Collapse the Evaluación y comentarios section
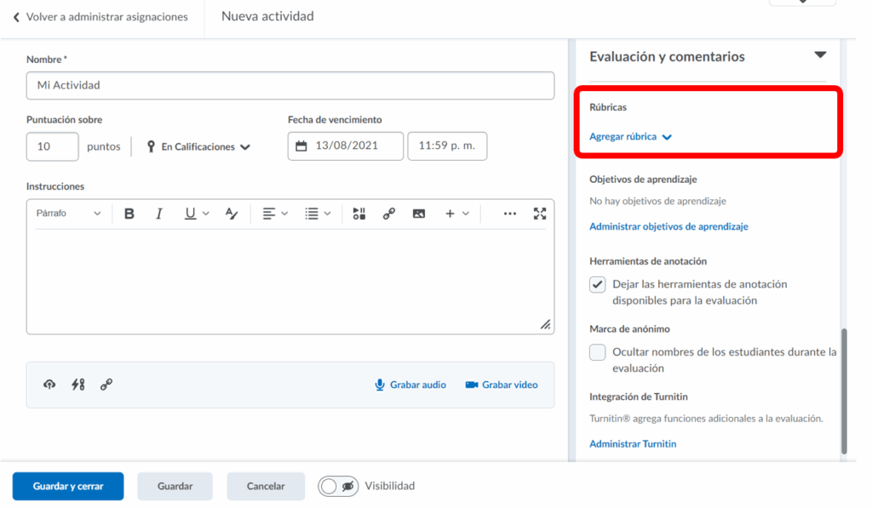Viewport: 872px width, 508px height. [819, 56]
